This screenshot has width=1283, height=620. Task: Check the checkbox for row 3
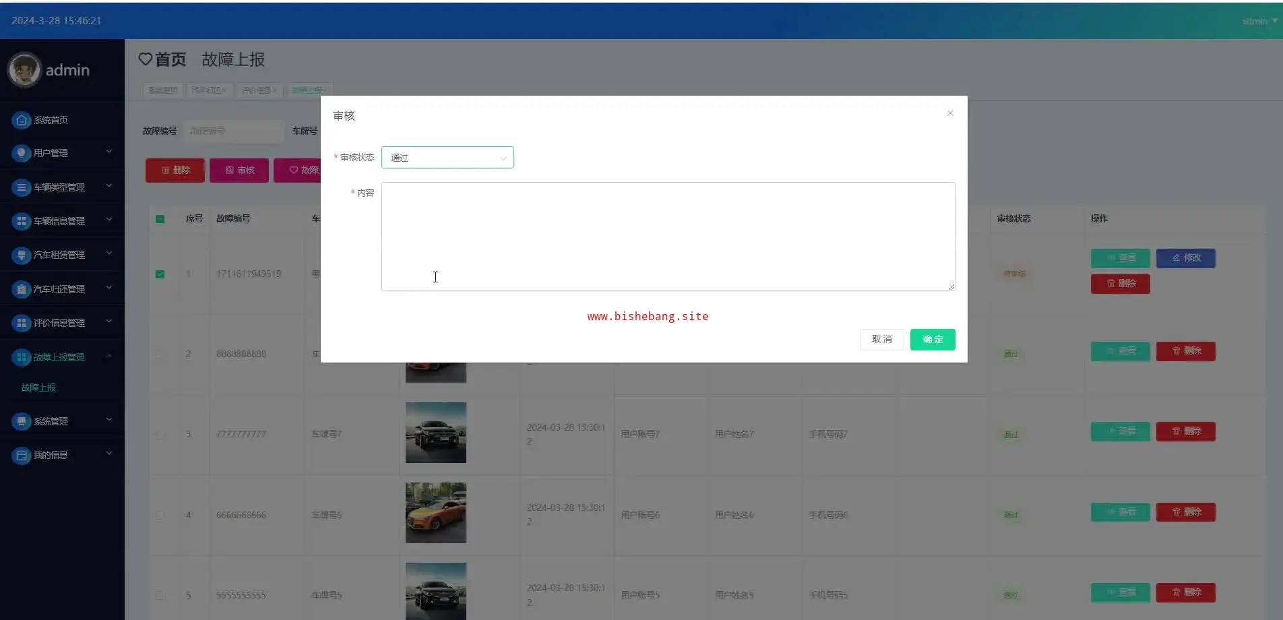(x=160, y=435)
